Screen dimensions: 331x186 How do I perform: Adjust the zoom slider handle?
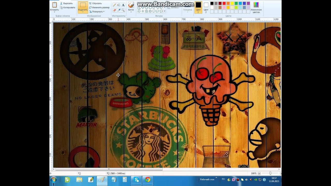point(270,173)
